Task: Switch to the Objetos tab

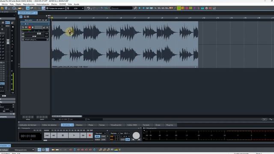Action: click(79, 125)
